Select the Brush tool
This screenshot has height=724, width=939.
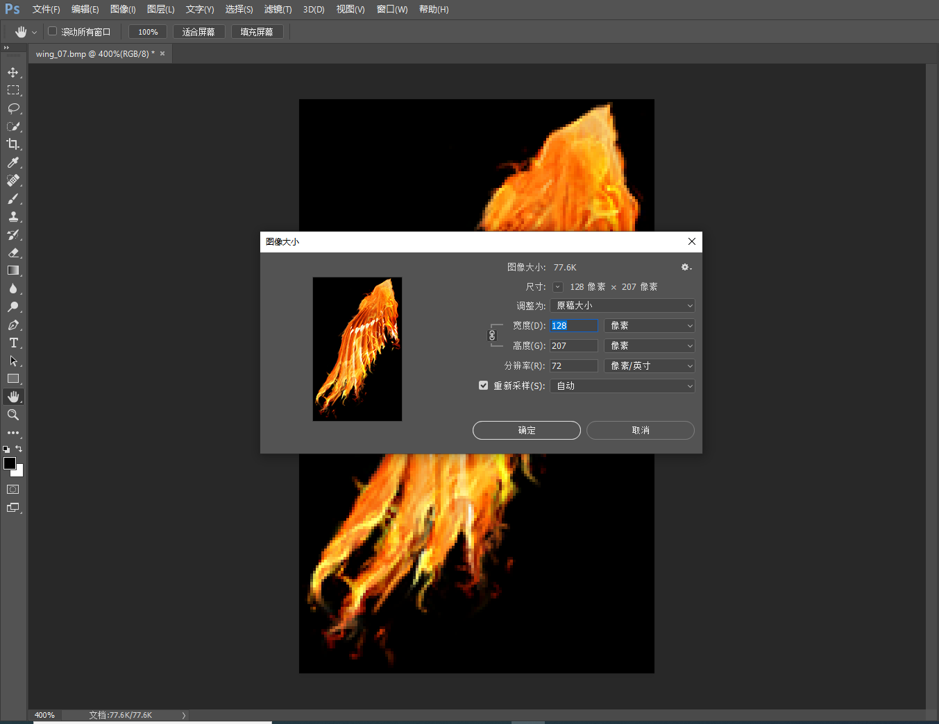tap(13, 198)
